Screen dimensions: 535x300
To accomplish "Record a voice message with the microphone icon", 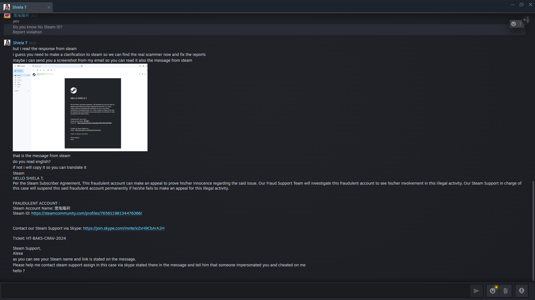I will click(x=521, y=291).
